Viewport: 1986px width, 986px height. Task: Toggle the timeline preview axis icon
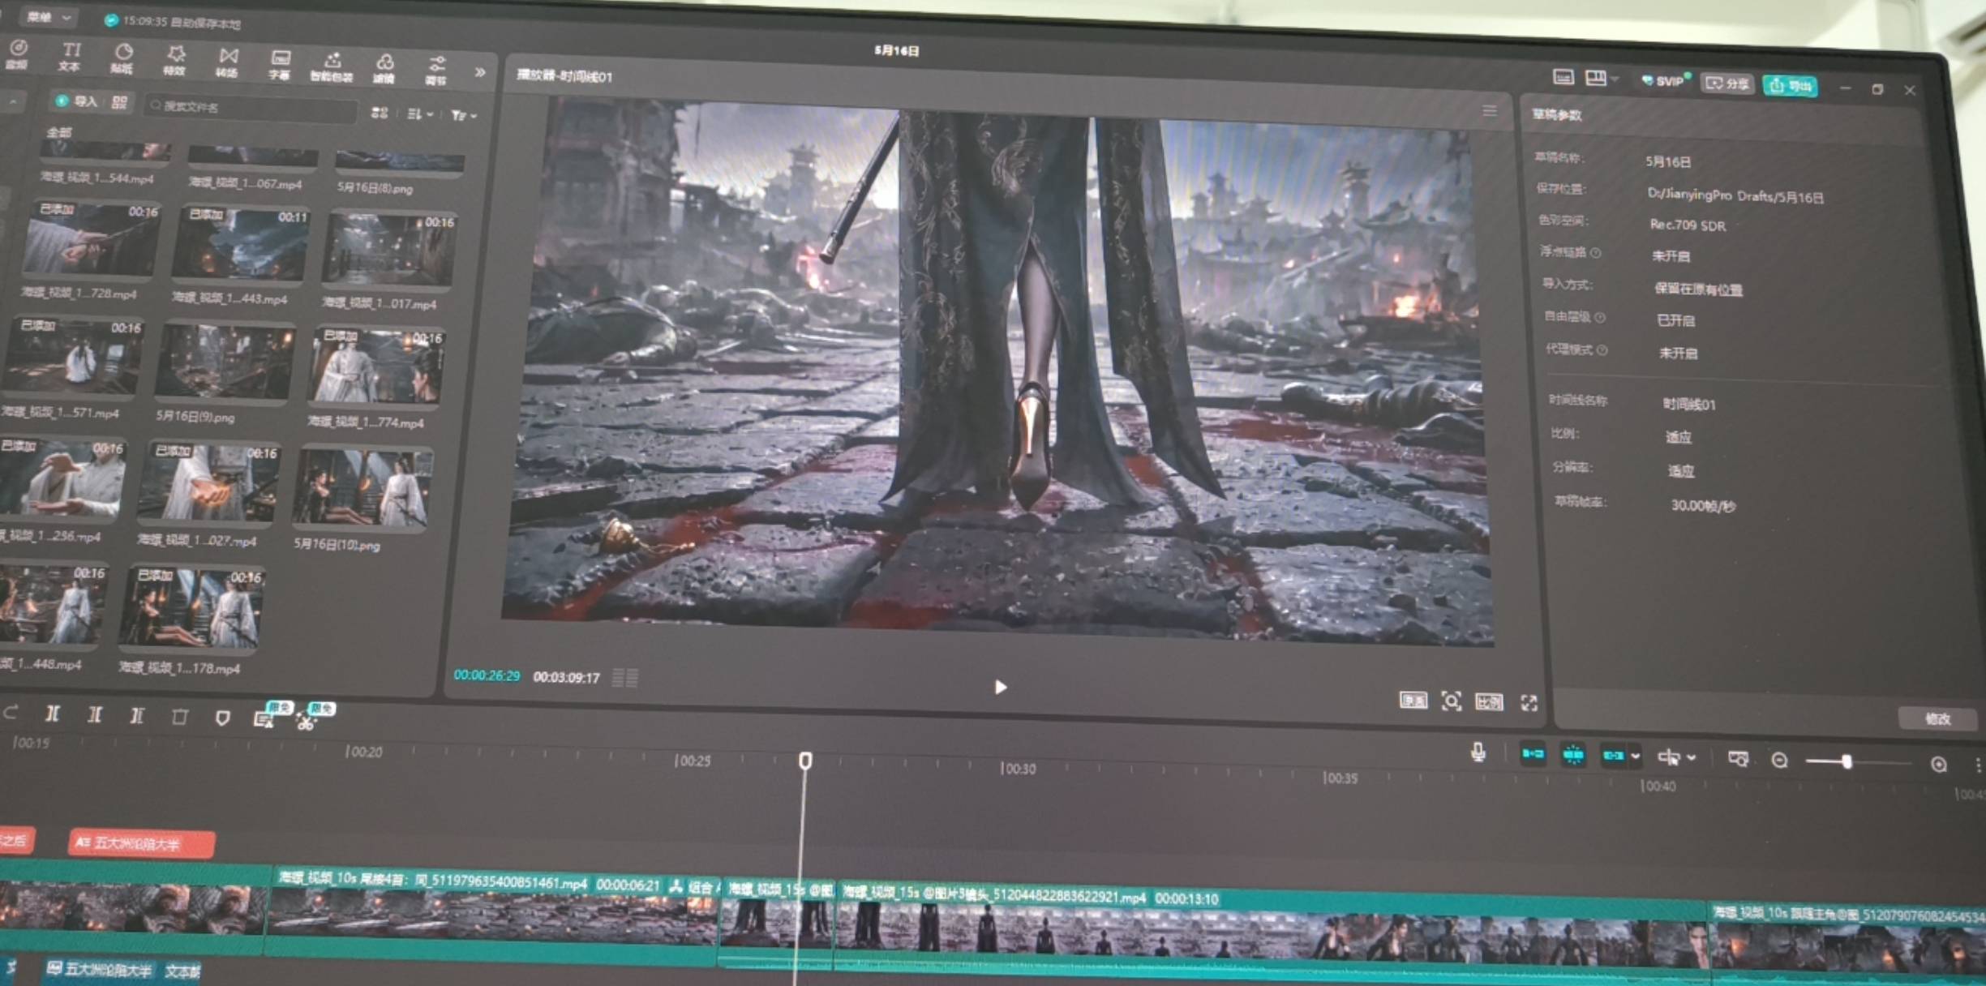pos(1737,759)
